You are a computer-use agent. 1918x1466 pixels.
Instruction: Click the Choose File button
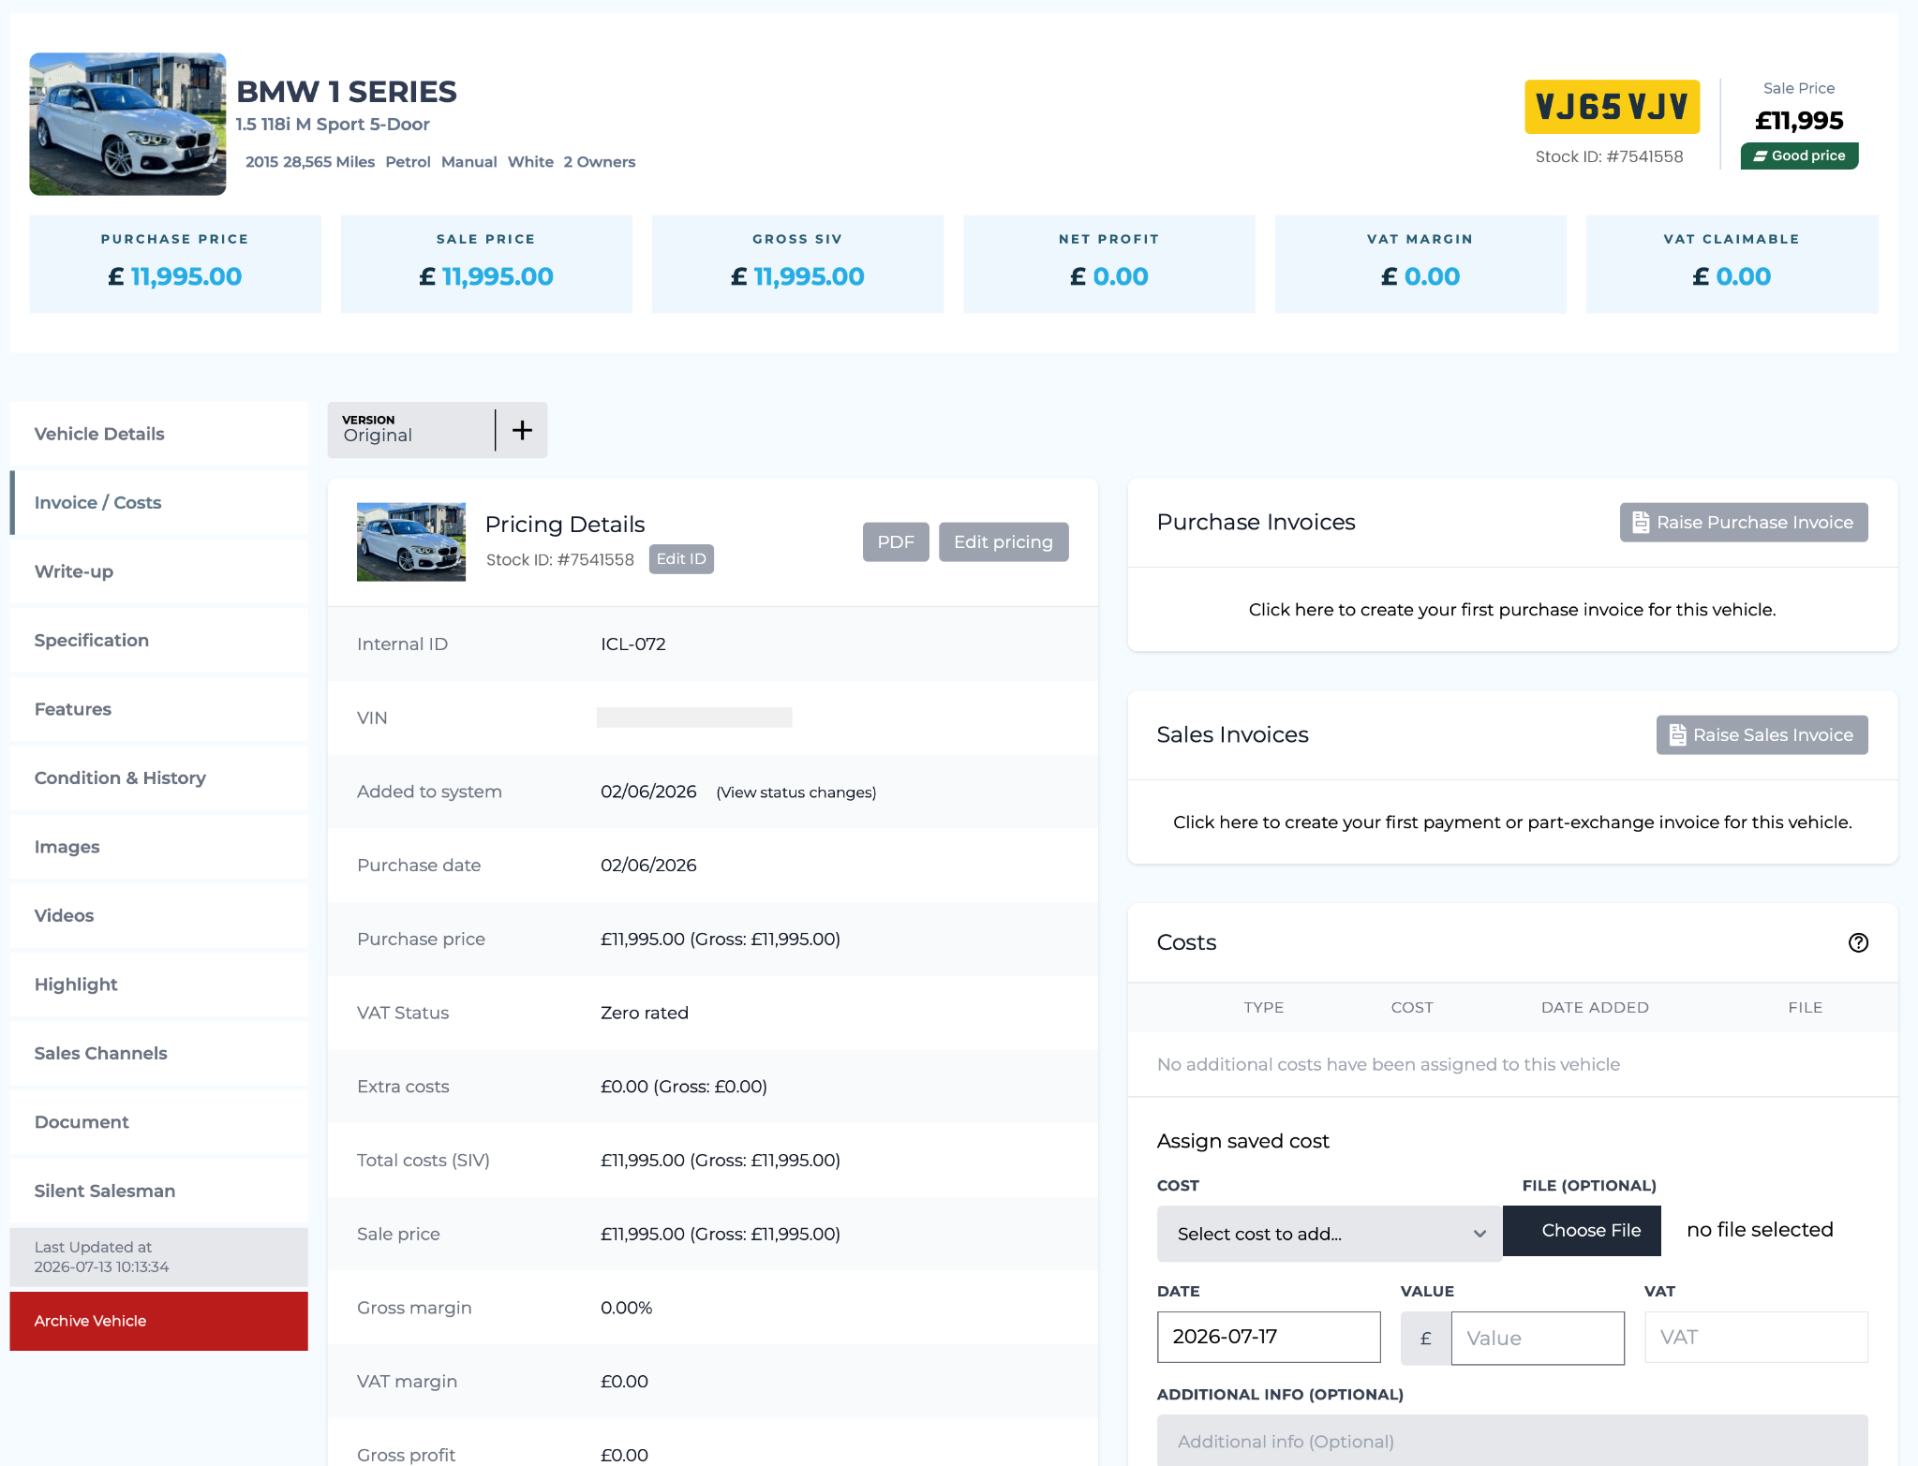pos(1583,1231)
